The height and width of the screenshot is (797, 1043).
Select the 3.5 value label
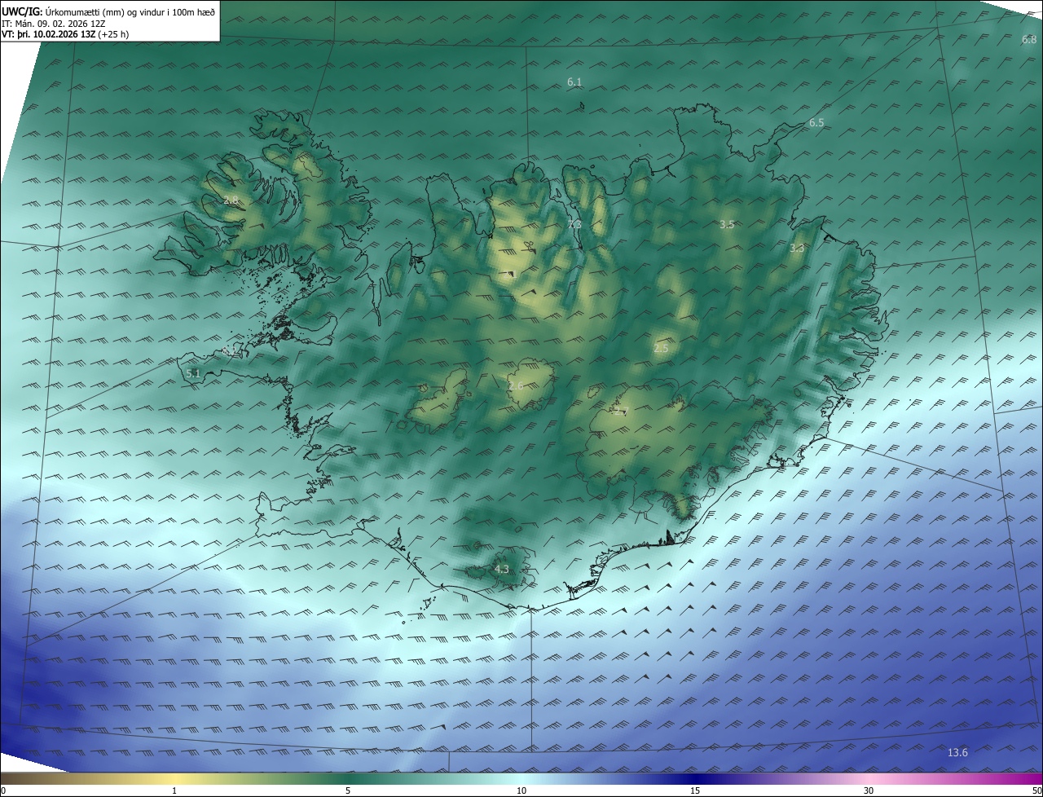coord(727,225)
